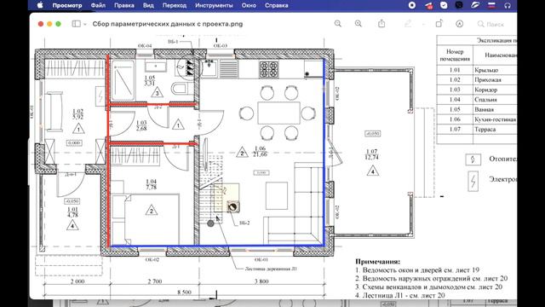
Task: Click room label 1.07 on the terrace
Action: click(371, 152)
